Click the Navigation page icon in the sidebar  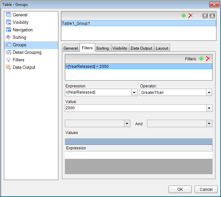coord(8,30)
